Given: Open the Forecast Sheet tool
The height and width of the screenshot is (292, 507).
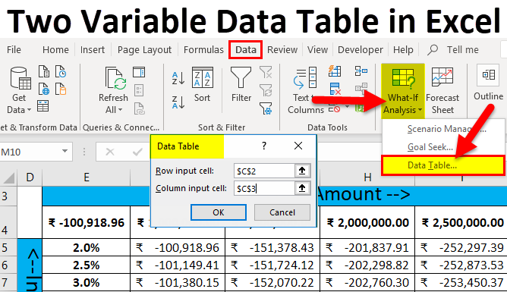Looking at the screenshot, I should (x=442, y=90).
